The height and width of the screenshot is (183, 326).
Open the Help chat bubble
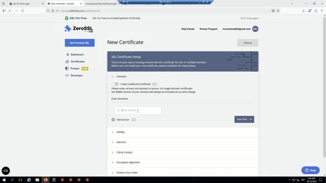310,170
